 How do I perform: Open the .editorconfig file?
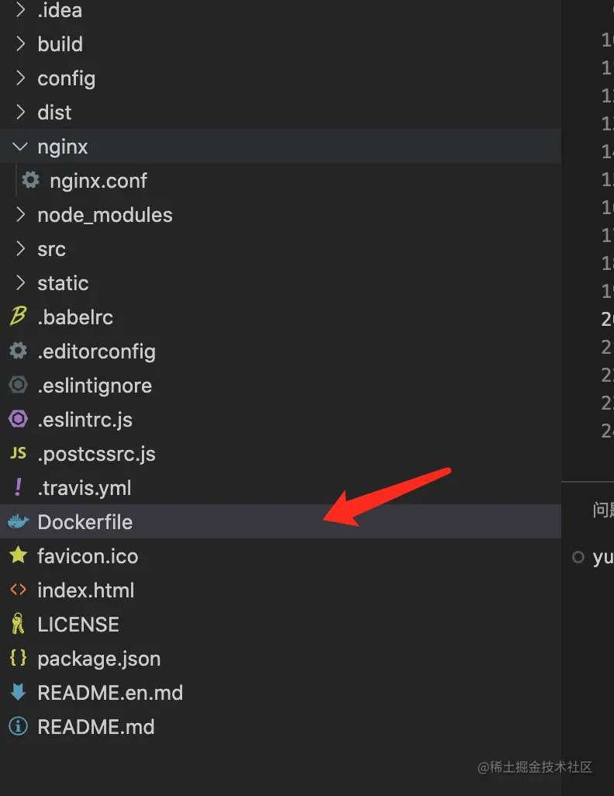click(96, 351)
